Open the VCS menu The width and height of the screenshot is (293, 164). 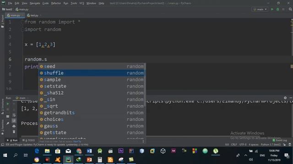pos(81,3)
